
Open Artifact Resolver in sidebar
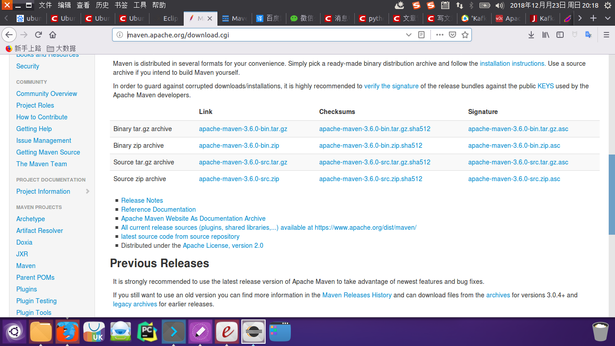tap(40, 231)
